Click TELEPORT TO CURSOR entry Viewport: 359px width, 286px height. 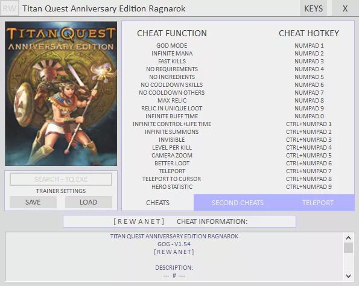click(171, 179)
